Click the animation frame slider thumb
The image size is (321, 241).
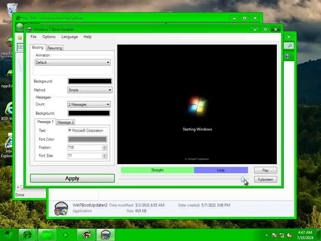pyautogui.click(x=243, y=179)
